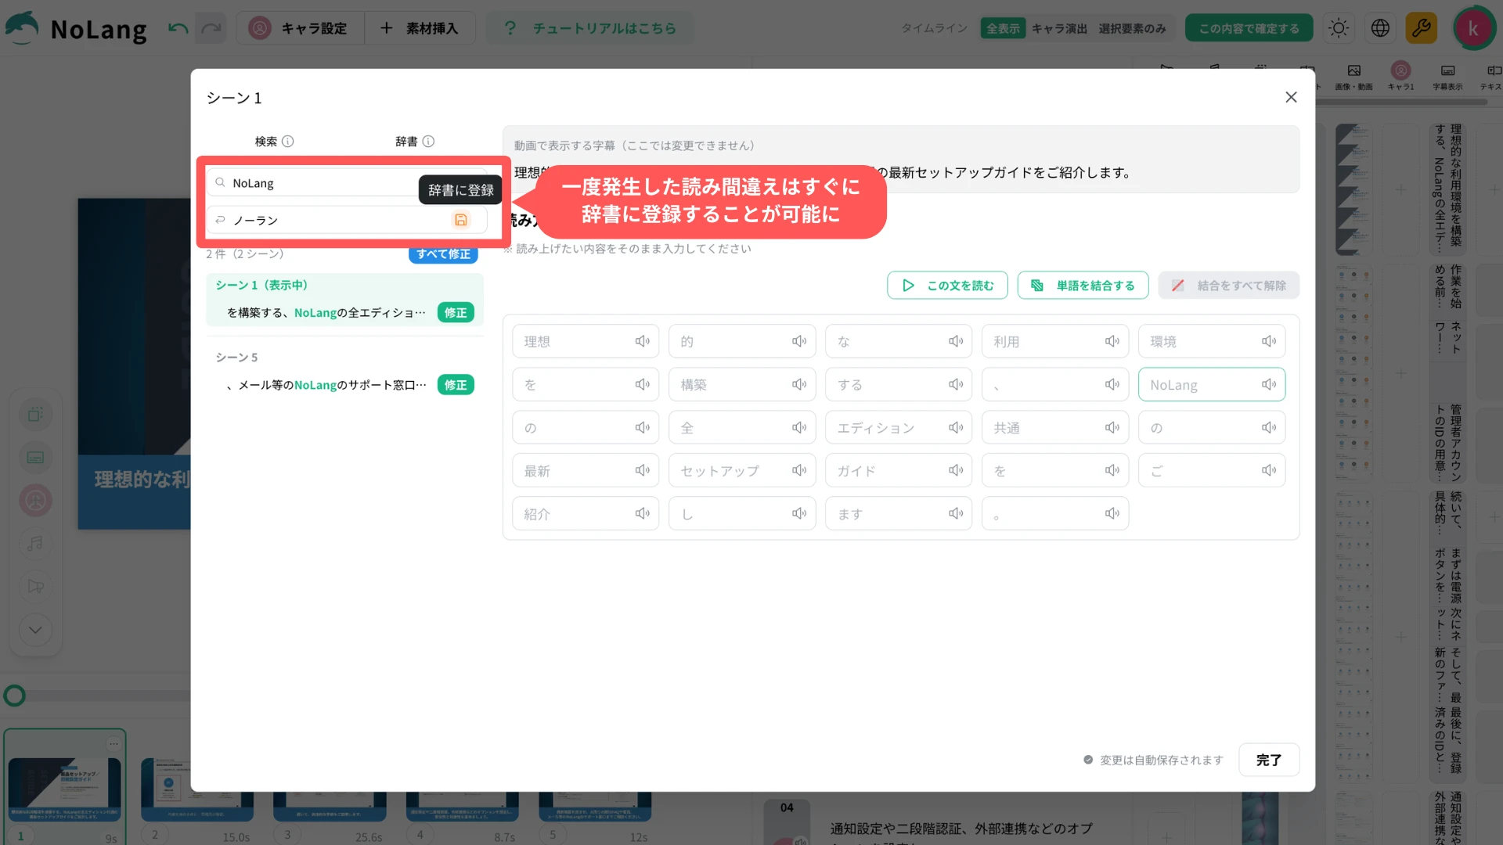Play speaker icon for word NoLang

pyautogui.click(x=1269, y=384)
